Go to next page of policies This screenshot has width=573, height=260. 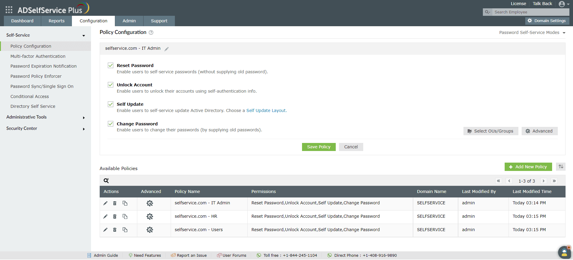tap(543, 181)
